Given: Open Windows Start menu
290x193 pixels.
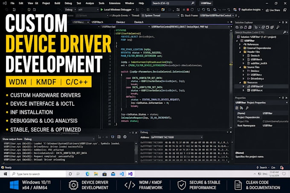Looking at the screenshot, I should pos(6,174).
